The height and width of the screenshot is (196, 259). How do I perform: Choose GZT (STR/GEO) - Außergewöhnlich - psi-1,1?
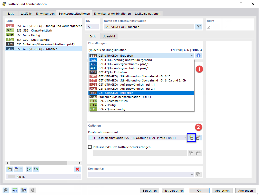click(x=141, y=85)
